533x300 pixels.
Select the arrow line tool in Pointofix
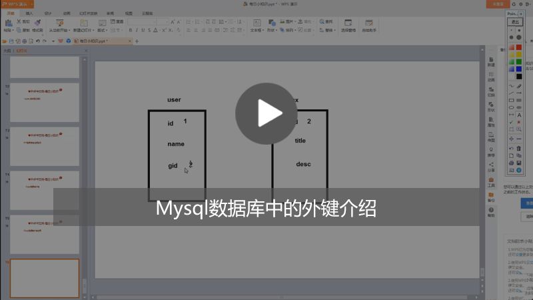519,93
